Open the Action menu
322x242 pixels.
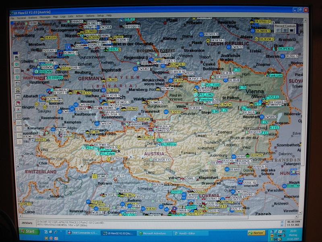point(79,16)
